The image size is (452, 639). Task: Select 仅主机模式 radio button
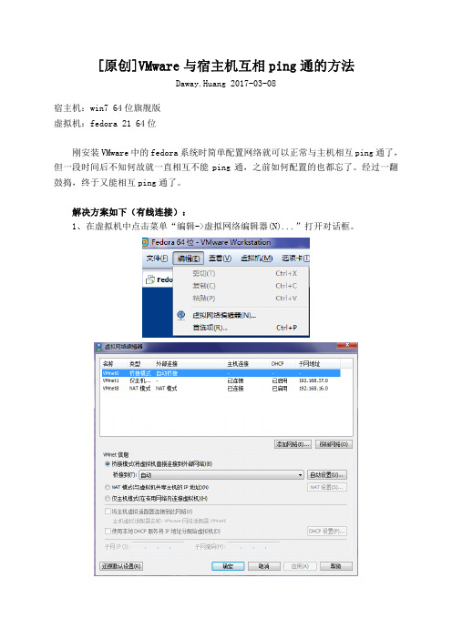(108, 499)
